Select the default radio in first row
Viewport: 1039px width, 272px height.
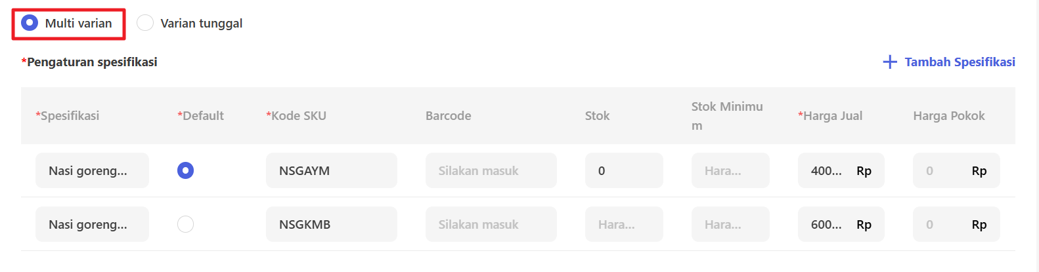click(185, 170)
